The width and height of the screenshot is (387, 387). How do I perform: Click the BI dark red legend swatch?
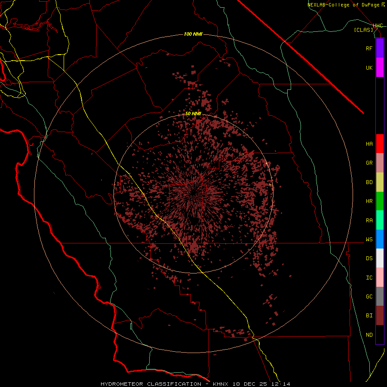click(380, 316)
